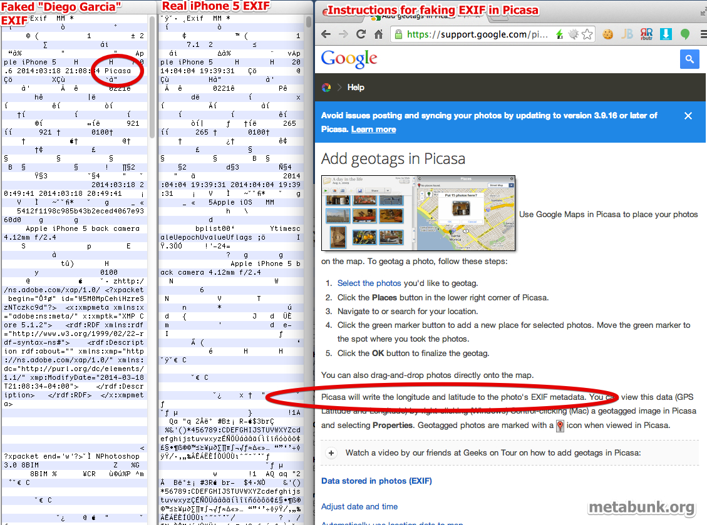Click 'NPhotoshop' text in faked EXIF pane
707x525 pixels.
point(118,456)
